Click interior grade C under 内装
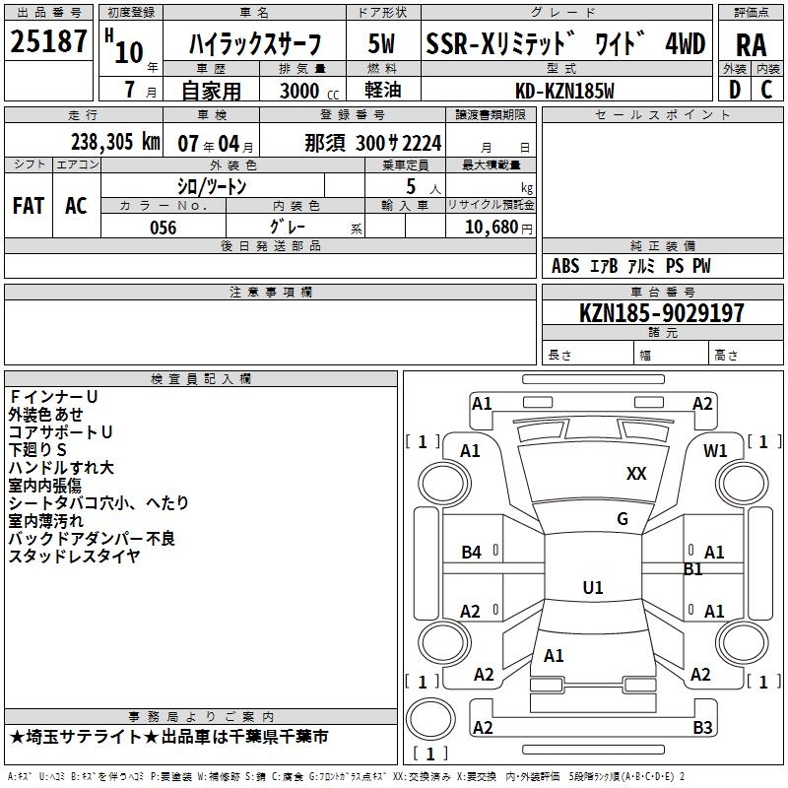This screenshot has height=788, width=788. 767,90
